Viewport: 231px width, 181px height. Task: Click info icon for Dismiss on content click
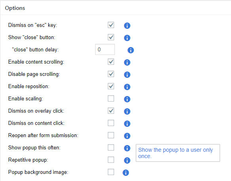[x=127, y=124]
